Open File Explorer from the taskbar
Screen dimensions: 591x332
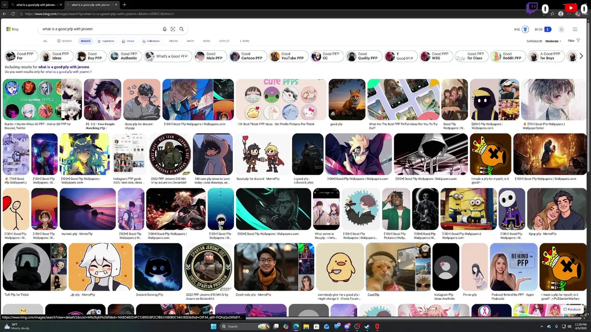tap(306, 326)
